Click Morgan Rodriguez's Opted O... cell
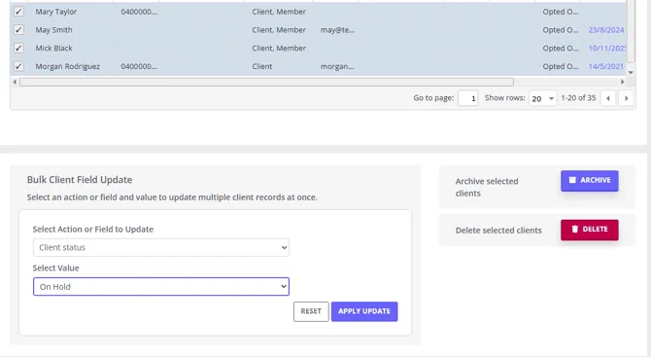 pos(561,66)
